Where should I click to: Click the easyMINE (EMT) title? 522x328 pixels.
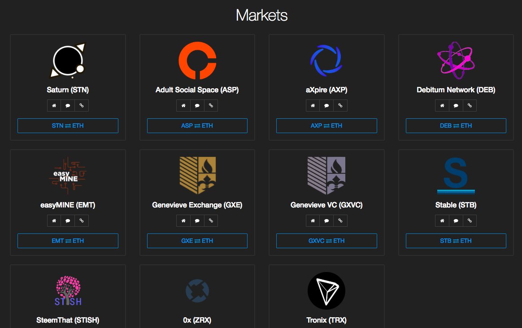(68, 205)
